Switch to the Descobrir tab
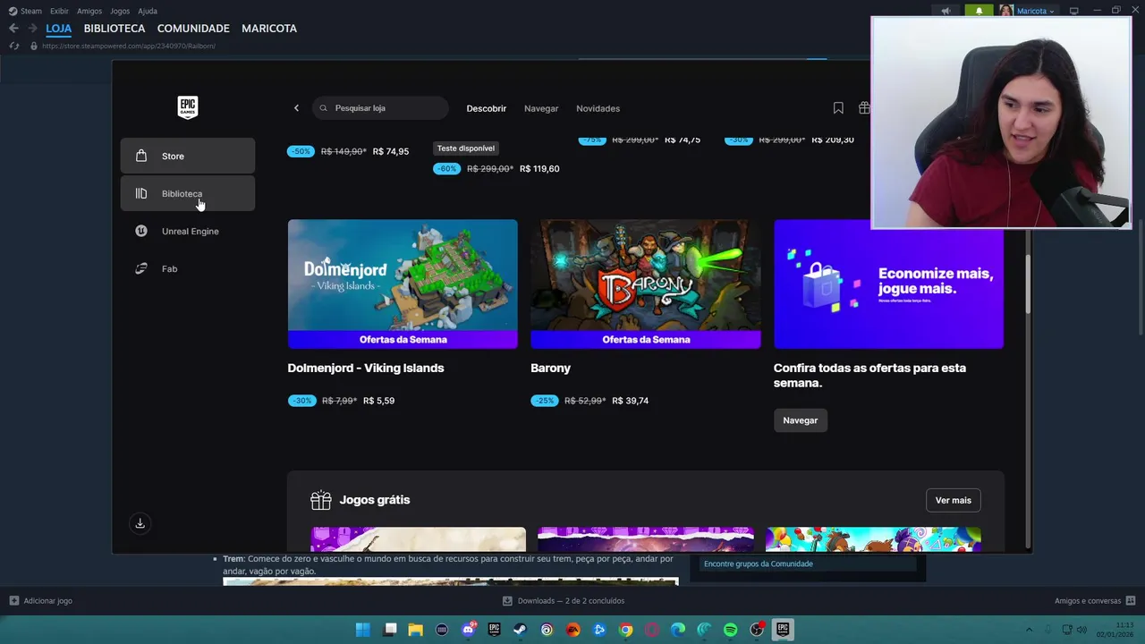Image resolution: width=1145 pixels, height=644 pixels. (x=487, y=108)
